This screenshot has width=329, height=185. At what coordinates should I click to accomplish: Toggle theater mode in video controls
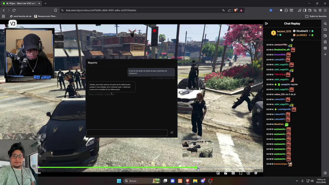233,173
